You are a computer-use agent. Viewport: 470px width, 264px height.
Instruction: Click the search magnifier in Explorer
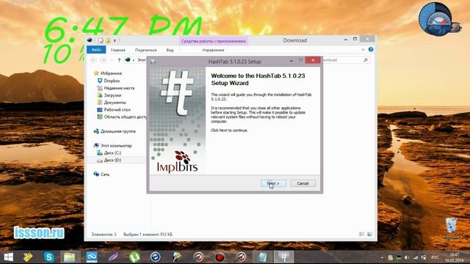pyautogui.click(x=366, y=60)
